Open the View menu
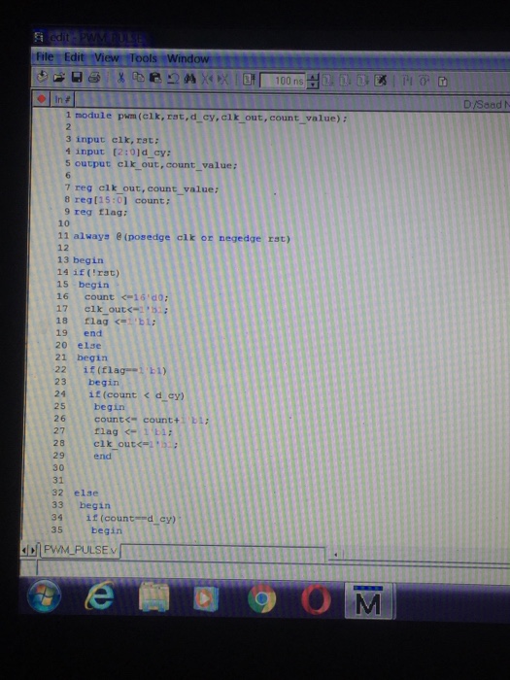 [x=107, y=57]
